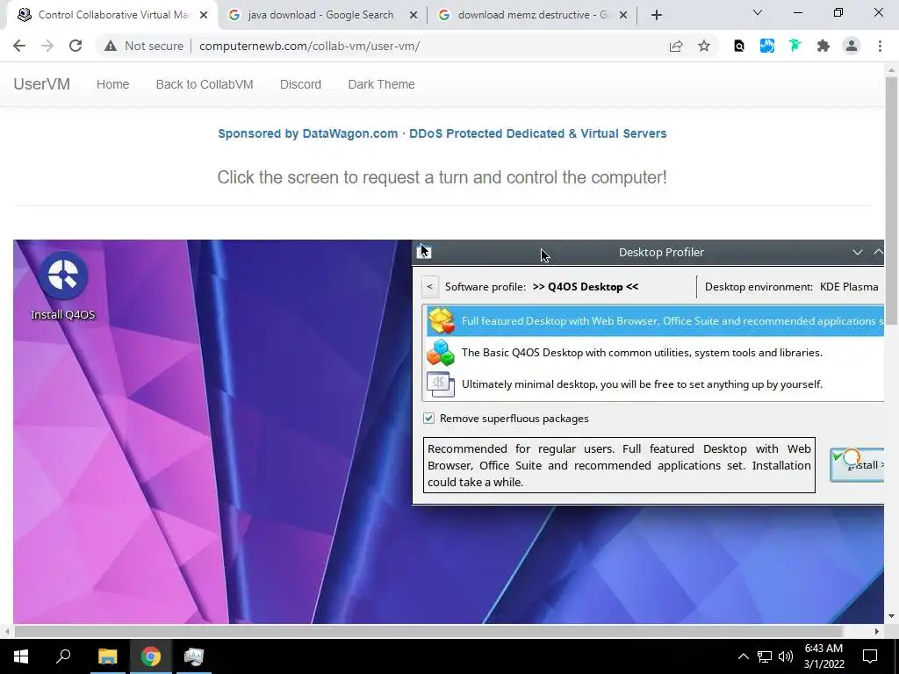
Task: Go back with the browser back arrow
Action: [x=19, y=46]
